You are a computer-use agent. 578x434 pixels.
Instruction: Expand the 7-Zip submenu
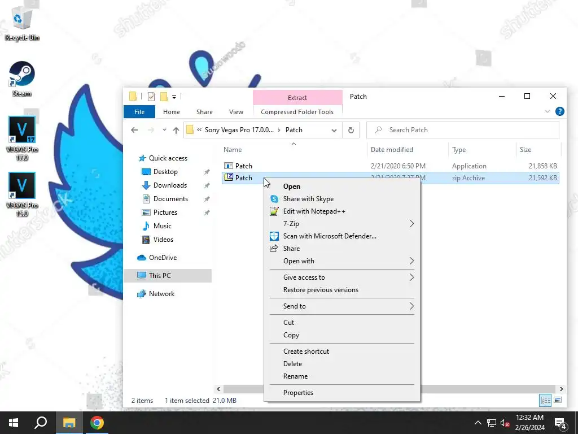tap(342, 224)
